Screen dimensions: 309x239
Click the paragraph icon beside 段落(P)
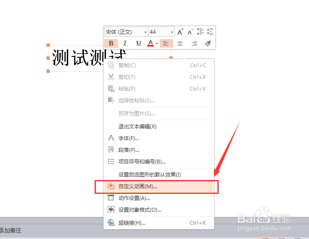(x=111, y=150)
